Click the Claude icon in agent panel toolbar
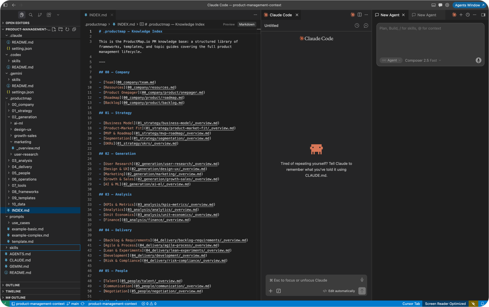Image resolution: width=489 pixels, height=307 pixels. [x=454, y=15]
